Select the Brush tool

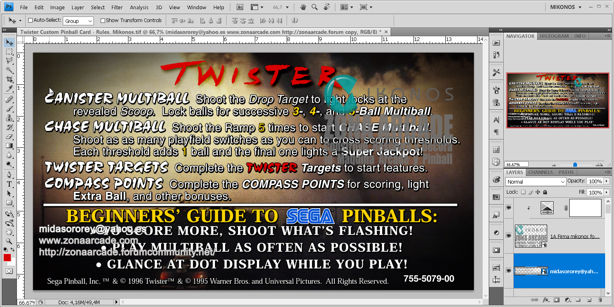9,109
